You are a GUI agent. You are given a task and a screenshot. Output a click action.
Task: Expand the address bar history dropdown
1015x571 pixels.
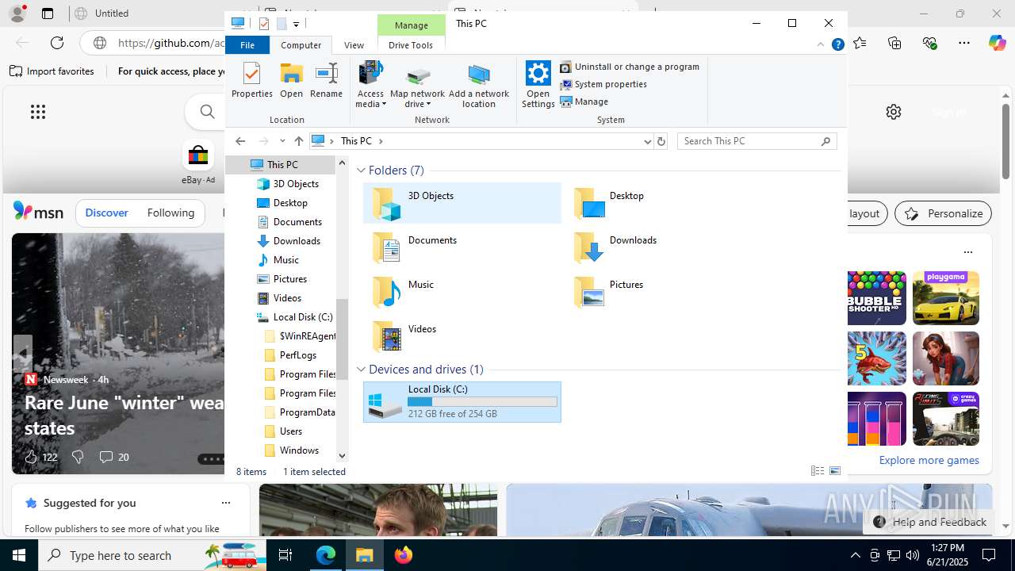[x=647, y=141]
